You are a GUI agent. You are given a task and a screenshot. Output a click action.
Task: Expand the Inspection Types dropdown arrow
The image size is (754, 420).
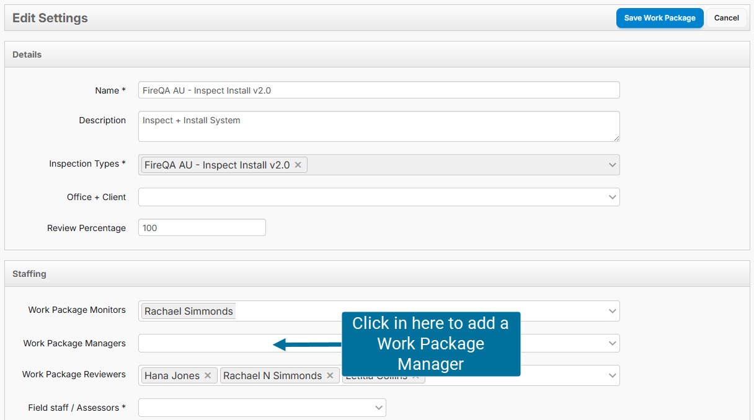click(612, 165)
